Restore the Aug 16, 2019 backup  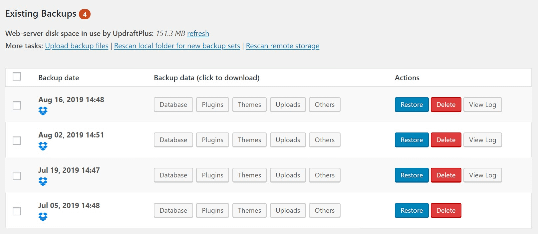coord(411,105)
